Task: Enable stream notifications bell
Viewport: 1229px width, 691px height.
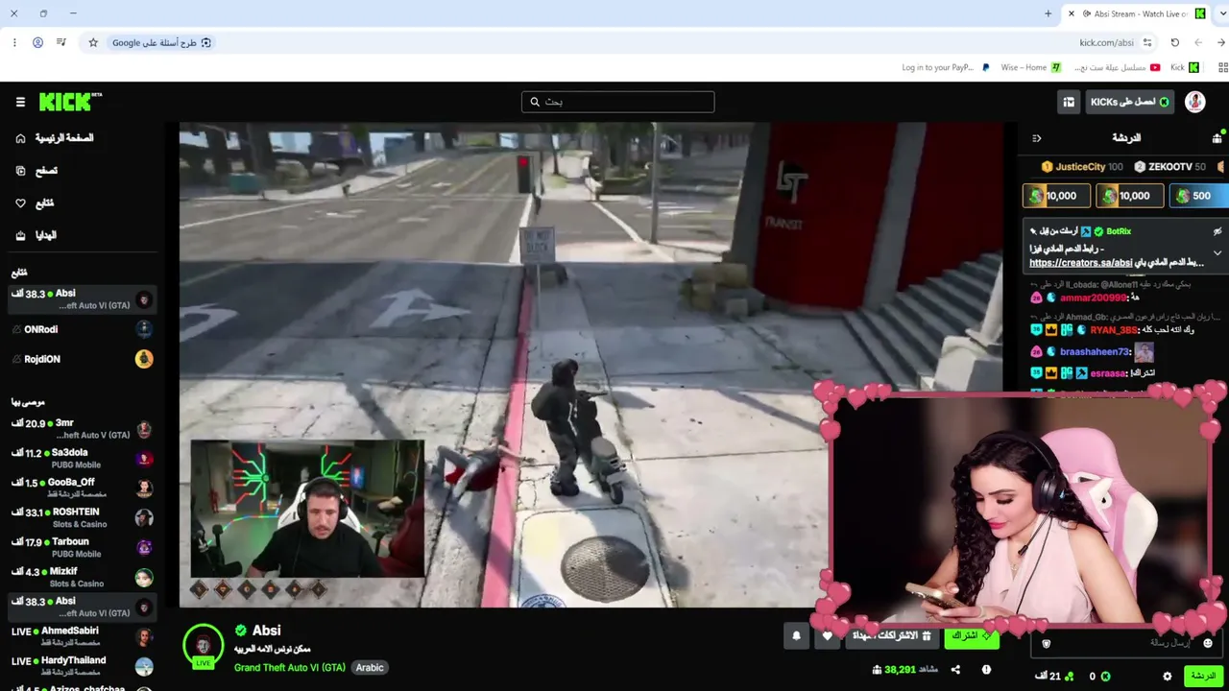Action: 796,635
